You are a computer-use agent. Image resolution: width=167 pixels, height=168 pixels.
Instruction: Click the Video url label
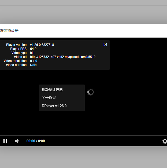(x=20, y=57)
